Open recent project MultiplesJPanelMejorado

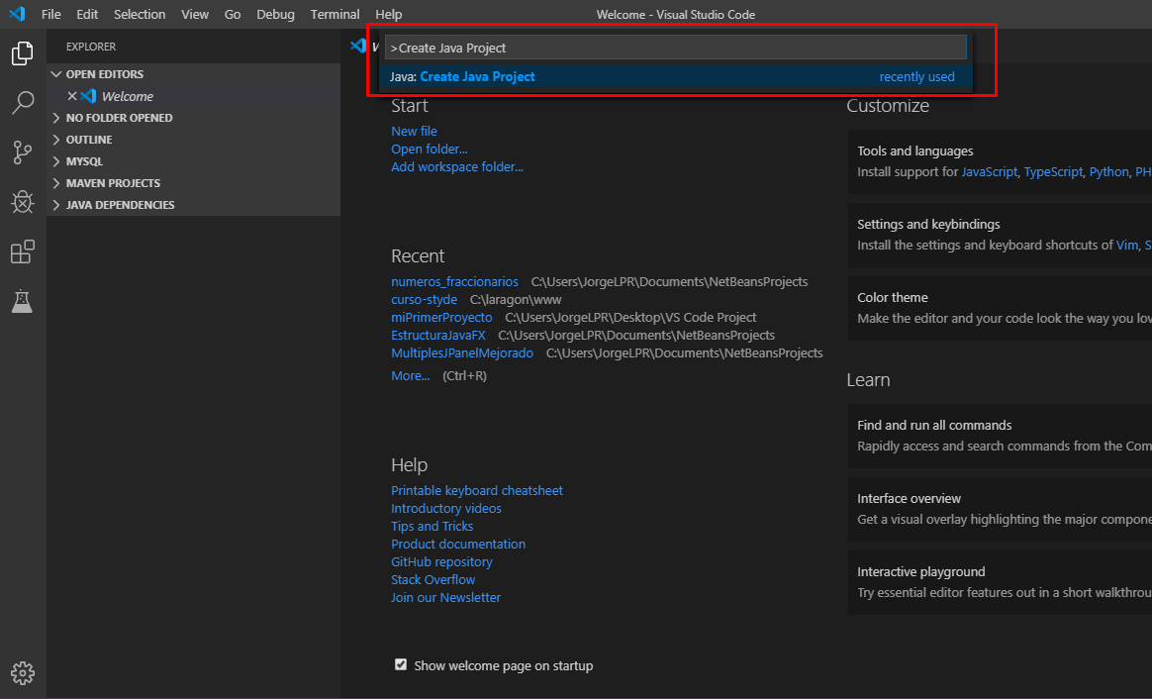click(x=462, y=352)
